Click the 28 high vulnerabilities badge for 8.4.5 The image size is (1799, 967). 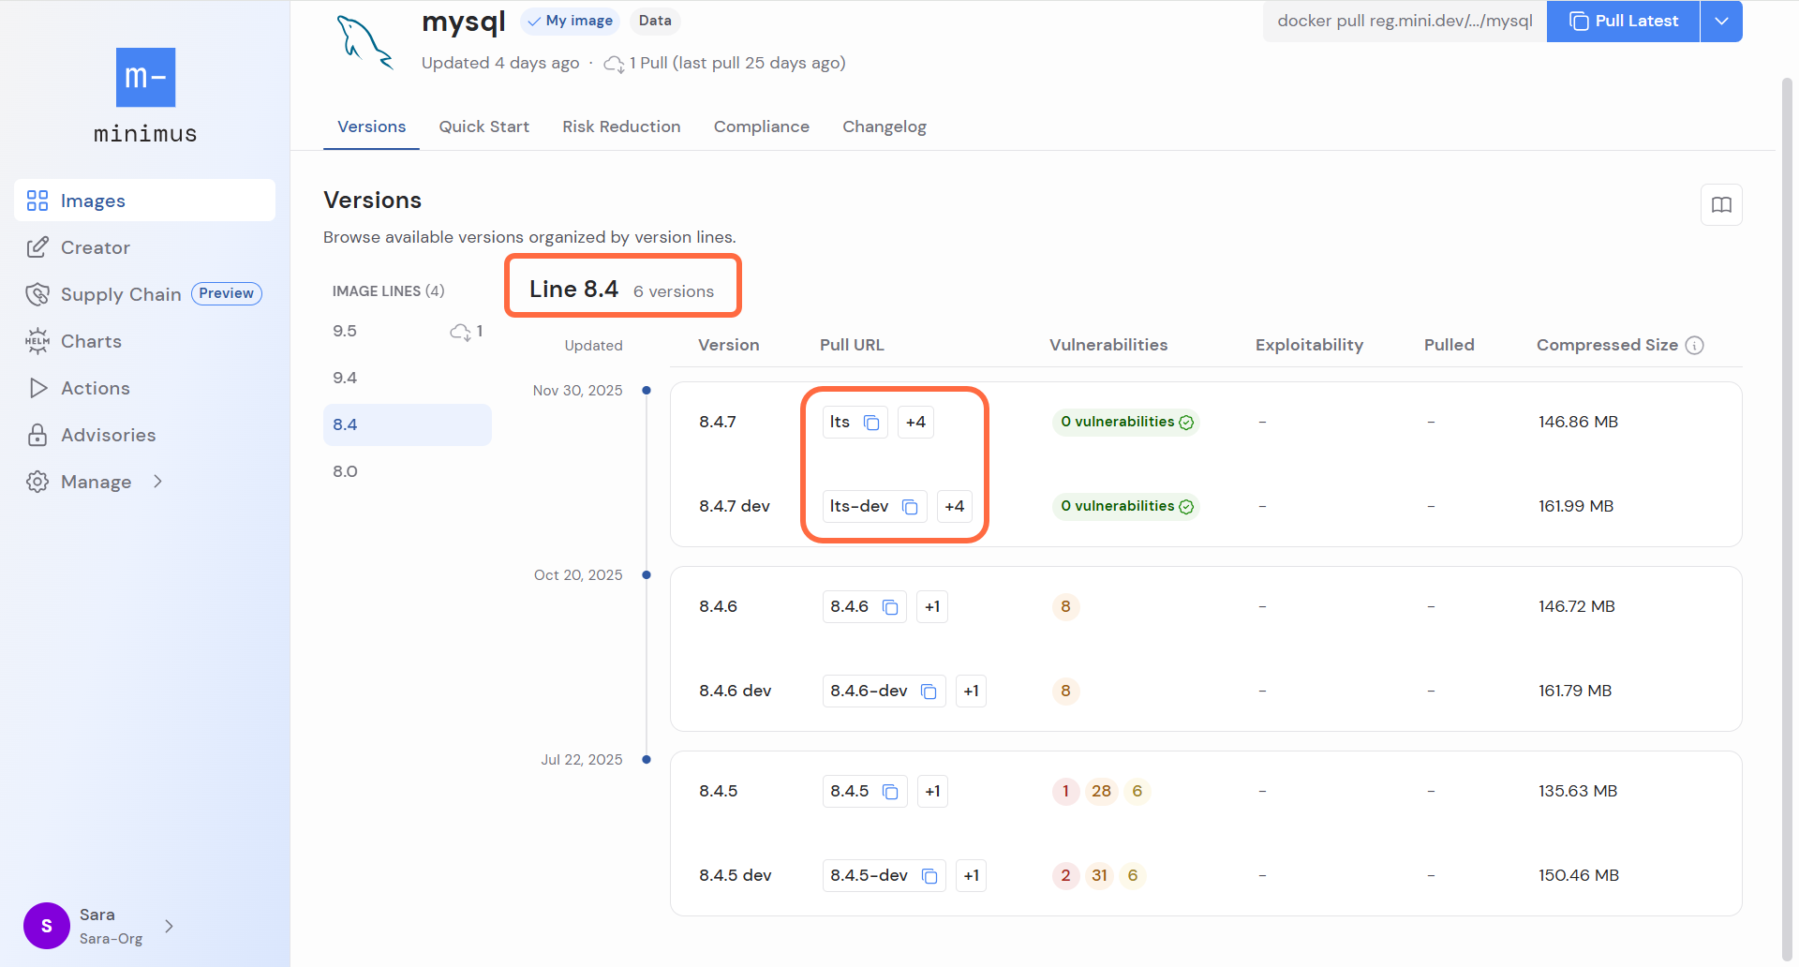pos(1101,791)
